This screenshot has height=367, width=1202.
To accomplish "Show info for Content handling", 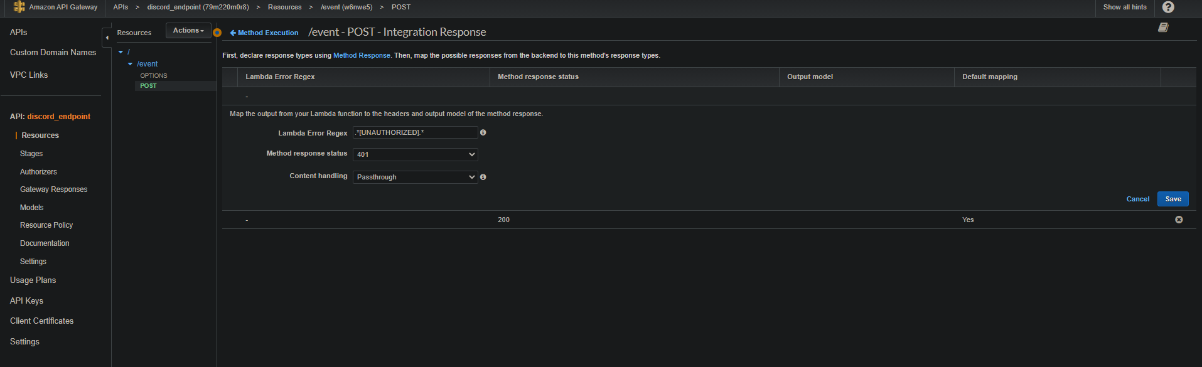I will pyautogui.click(x=483, y=177).
